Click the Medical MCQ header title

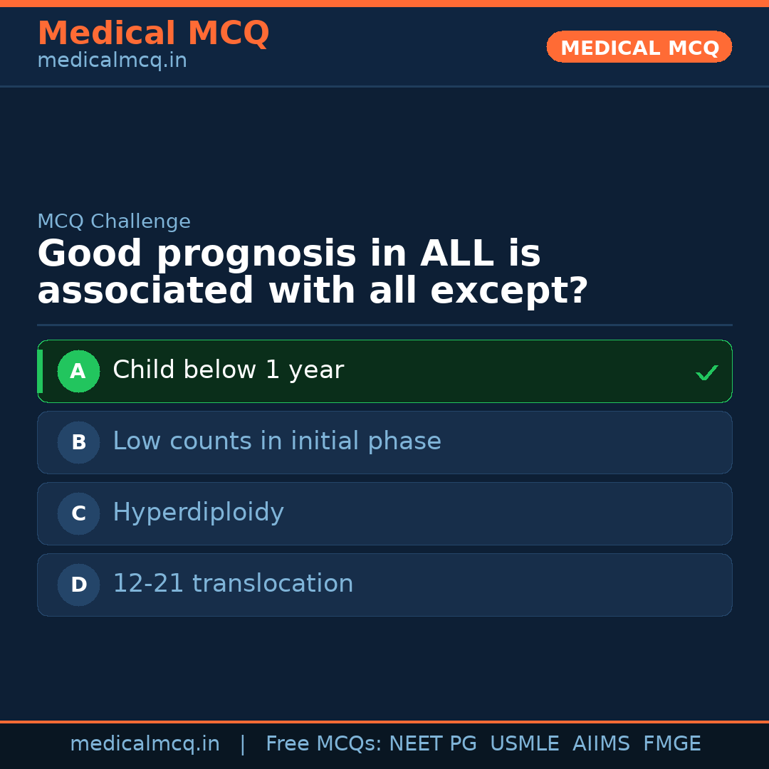tap(153, 33)
